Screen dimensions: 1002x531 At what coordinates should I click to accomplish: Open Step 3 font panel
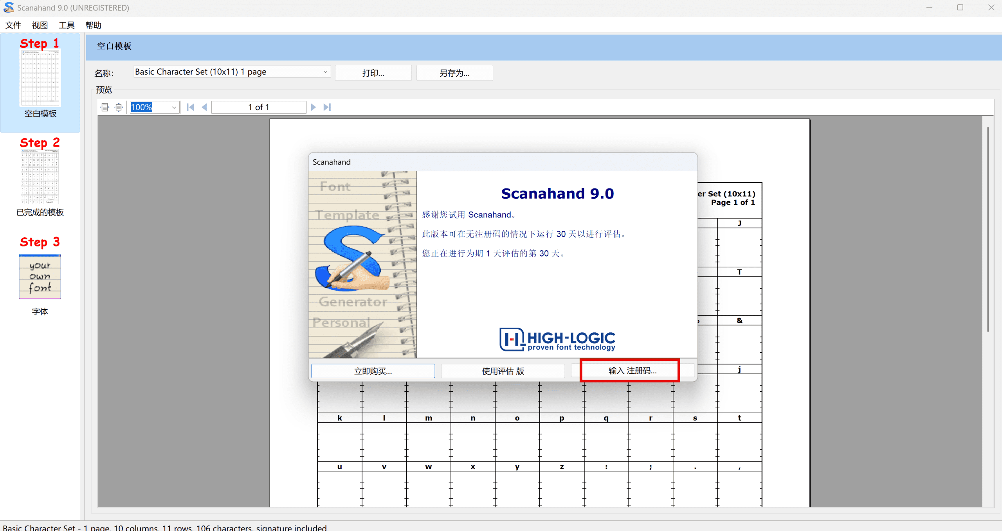tap(40, 277)
